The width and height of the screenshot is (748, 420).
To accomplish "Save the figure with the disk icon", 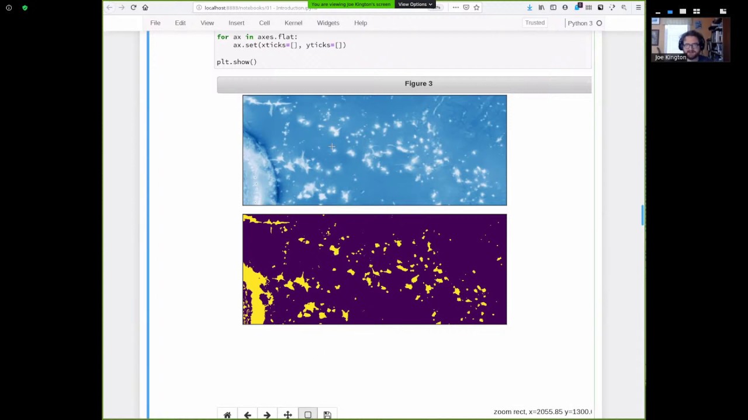I will coord(327,415).
